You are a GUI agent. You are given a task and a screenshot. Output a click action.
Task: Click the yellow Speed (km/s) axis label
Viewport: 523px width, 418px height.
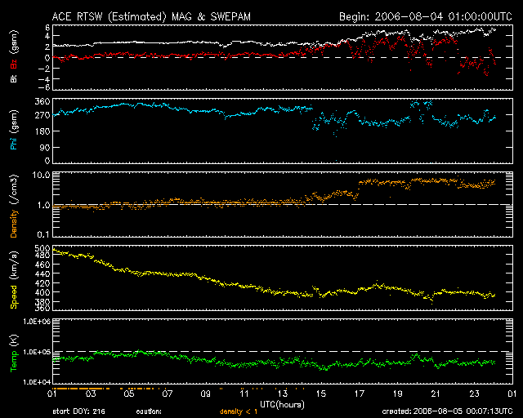tap(14, 279)
